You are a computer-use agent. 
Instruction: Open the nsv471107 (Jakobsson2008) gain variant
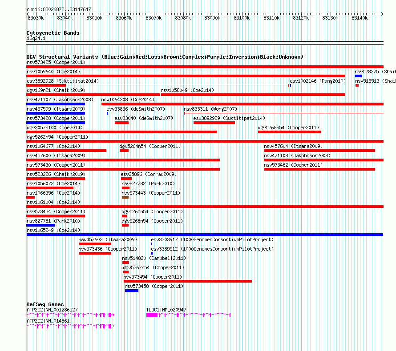click(x=60, y=100)
